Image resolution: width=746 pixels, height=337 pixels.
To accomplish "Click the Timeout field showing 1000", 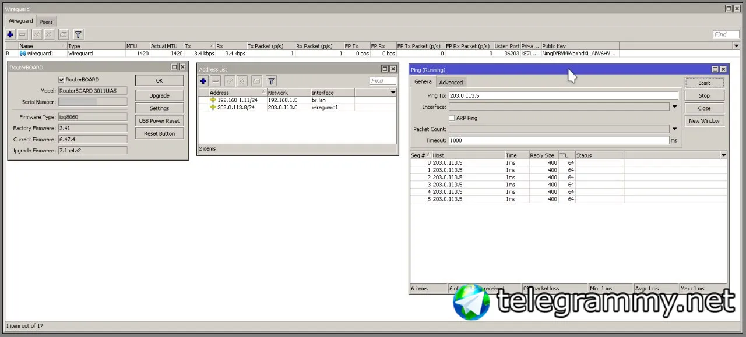I will click(558, 140).
